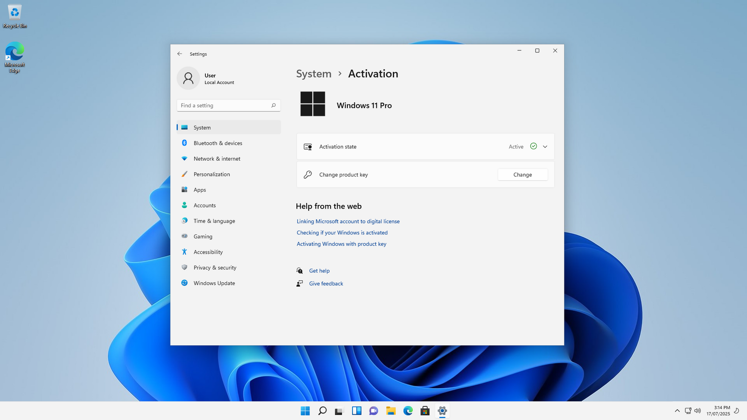Screen dimensions: 747x420
Task: Click the Change product key button
Action: coord(523,175)
